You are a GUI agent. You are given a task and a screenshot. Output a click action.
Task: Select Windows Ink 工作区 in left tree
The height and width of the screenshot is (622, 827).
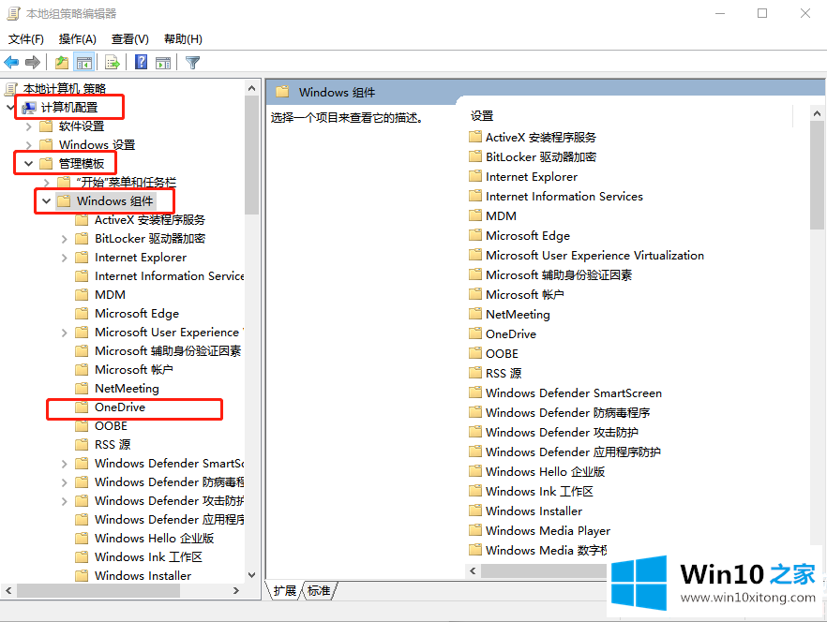148,557
